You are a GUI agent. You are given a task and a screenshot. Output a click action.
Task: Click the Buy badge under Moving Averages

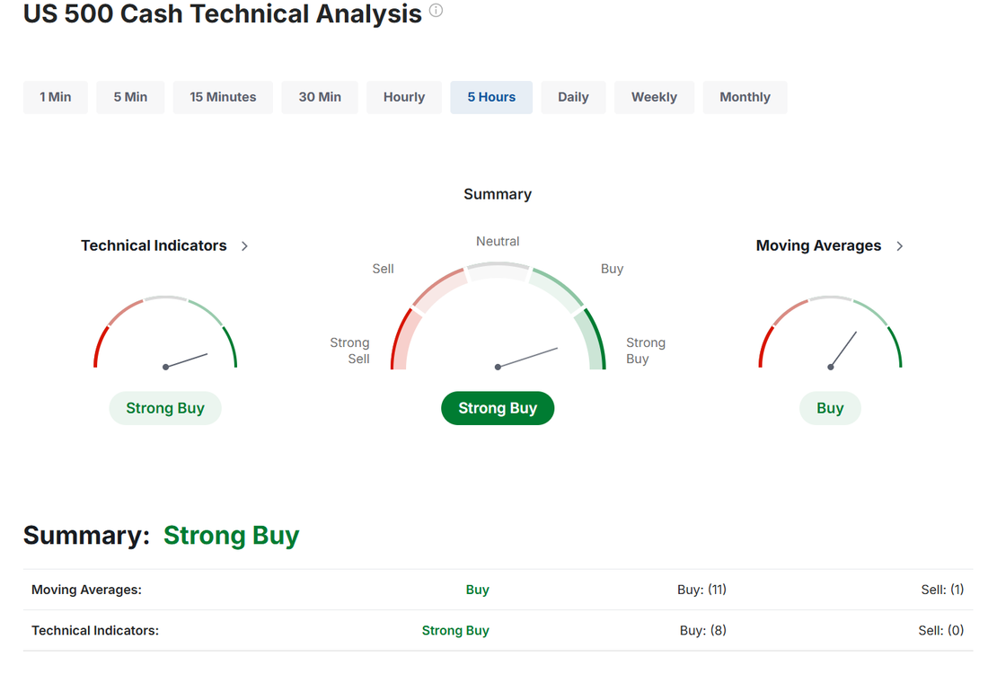point(830,408)
